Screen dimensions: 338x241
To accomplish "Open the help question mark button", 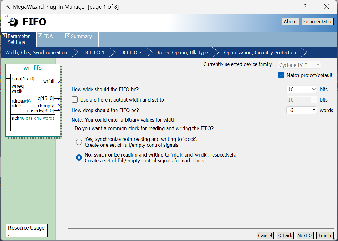I will point(305,7).
